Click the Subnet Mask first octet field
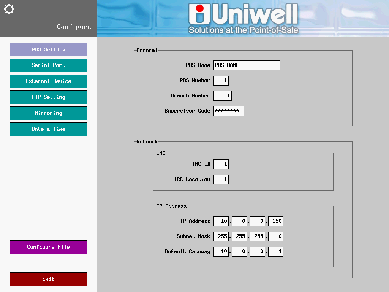 tap(221, 236)
